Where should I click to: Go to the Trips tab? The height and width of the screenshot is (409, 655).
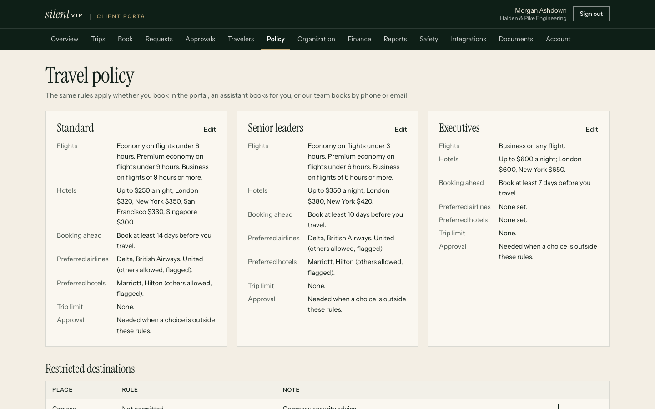tap(98, 39)
